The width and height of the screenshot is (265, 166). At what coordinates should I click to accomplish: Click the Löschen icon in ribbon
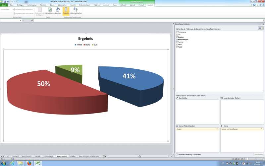(x=58, y=10)
